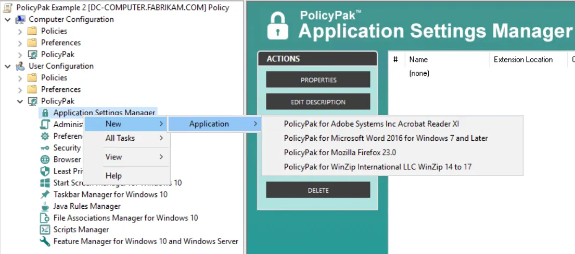Image resolution: width=575 pixels, height=254 pixels.
Task: Click the Preferences folder icon under Computer Configuration
Action: [x=32, y=43]
